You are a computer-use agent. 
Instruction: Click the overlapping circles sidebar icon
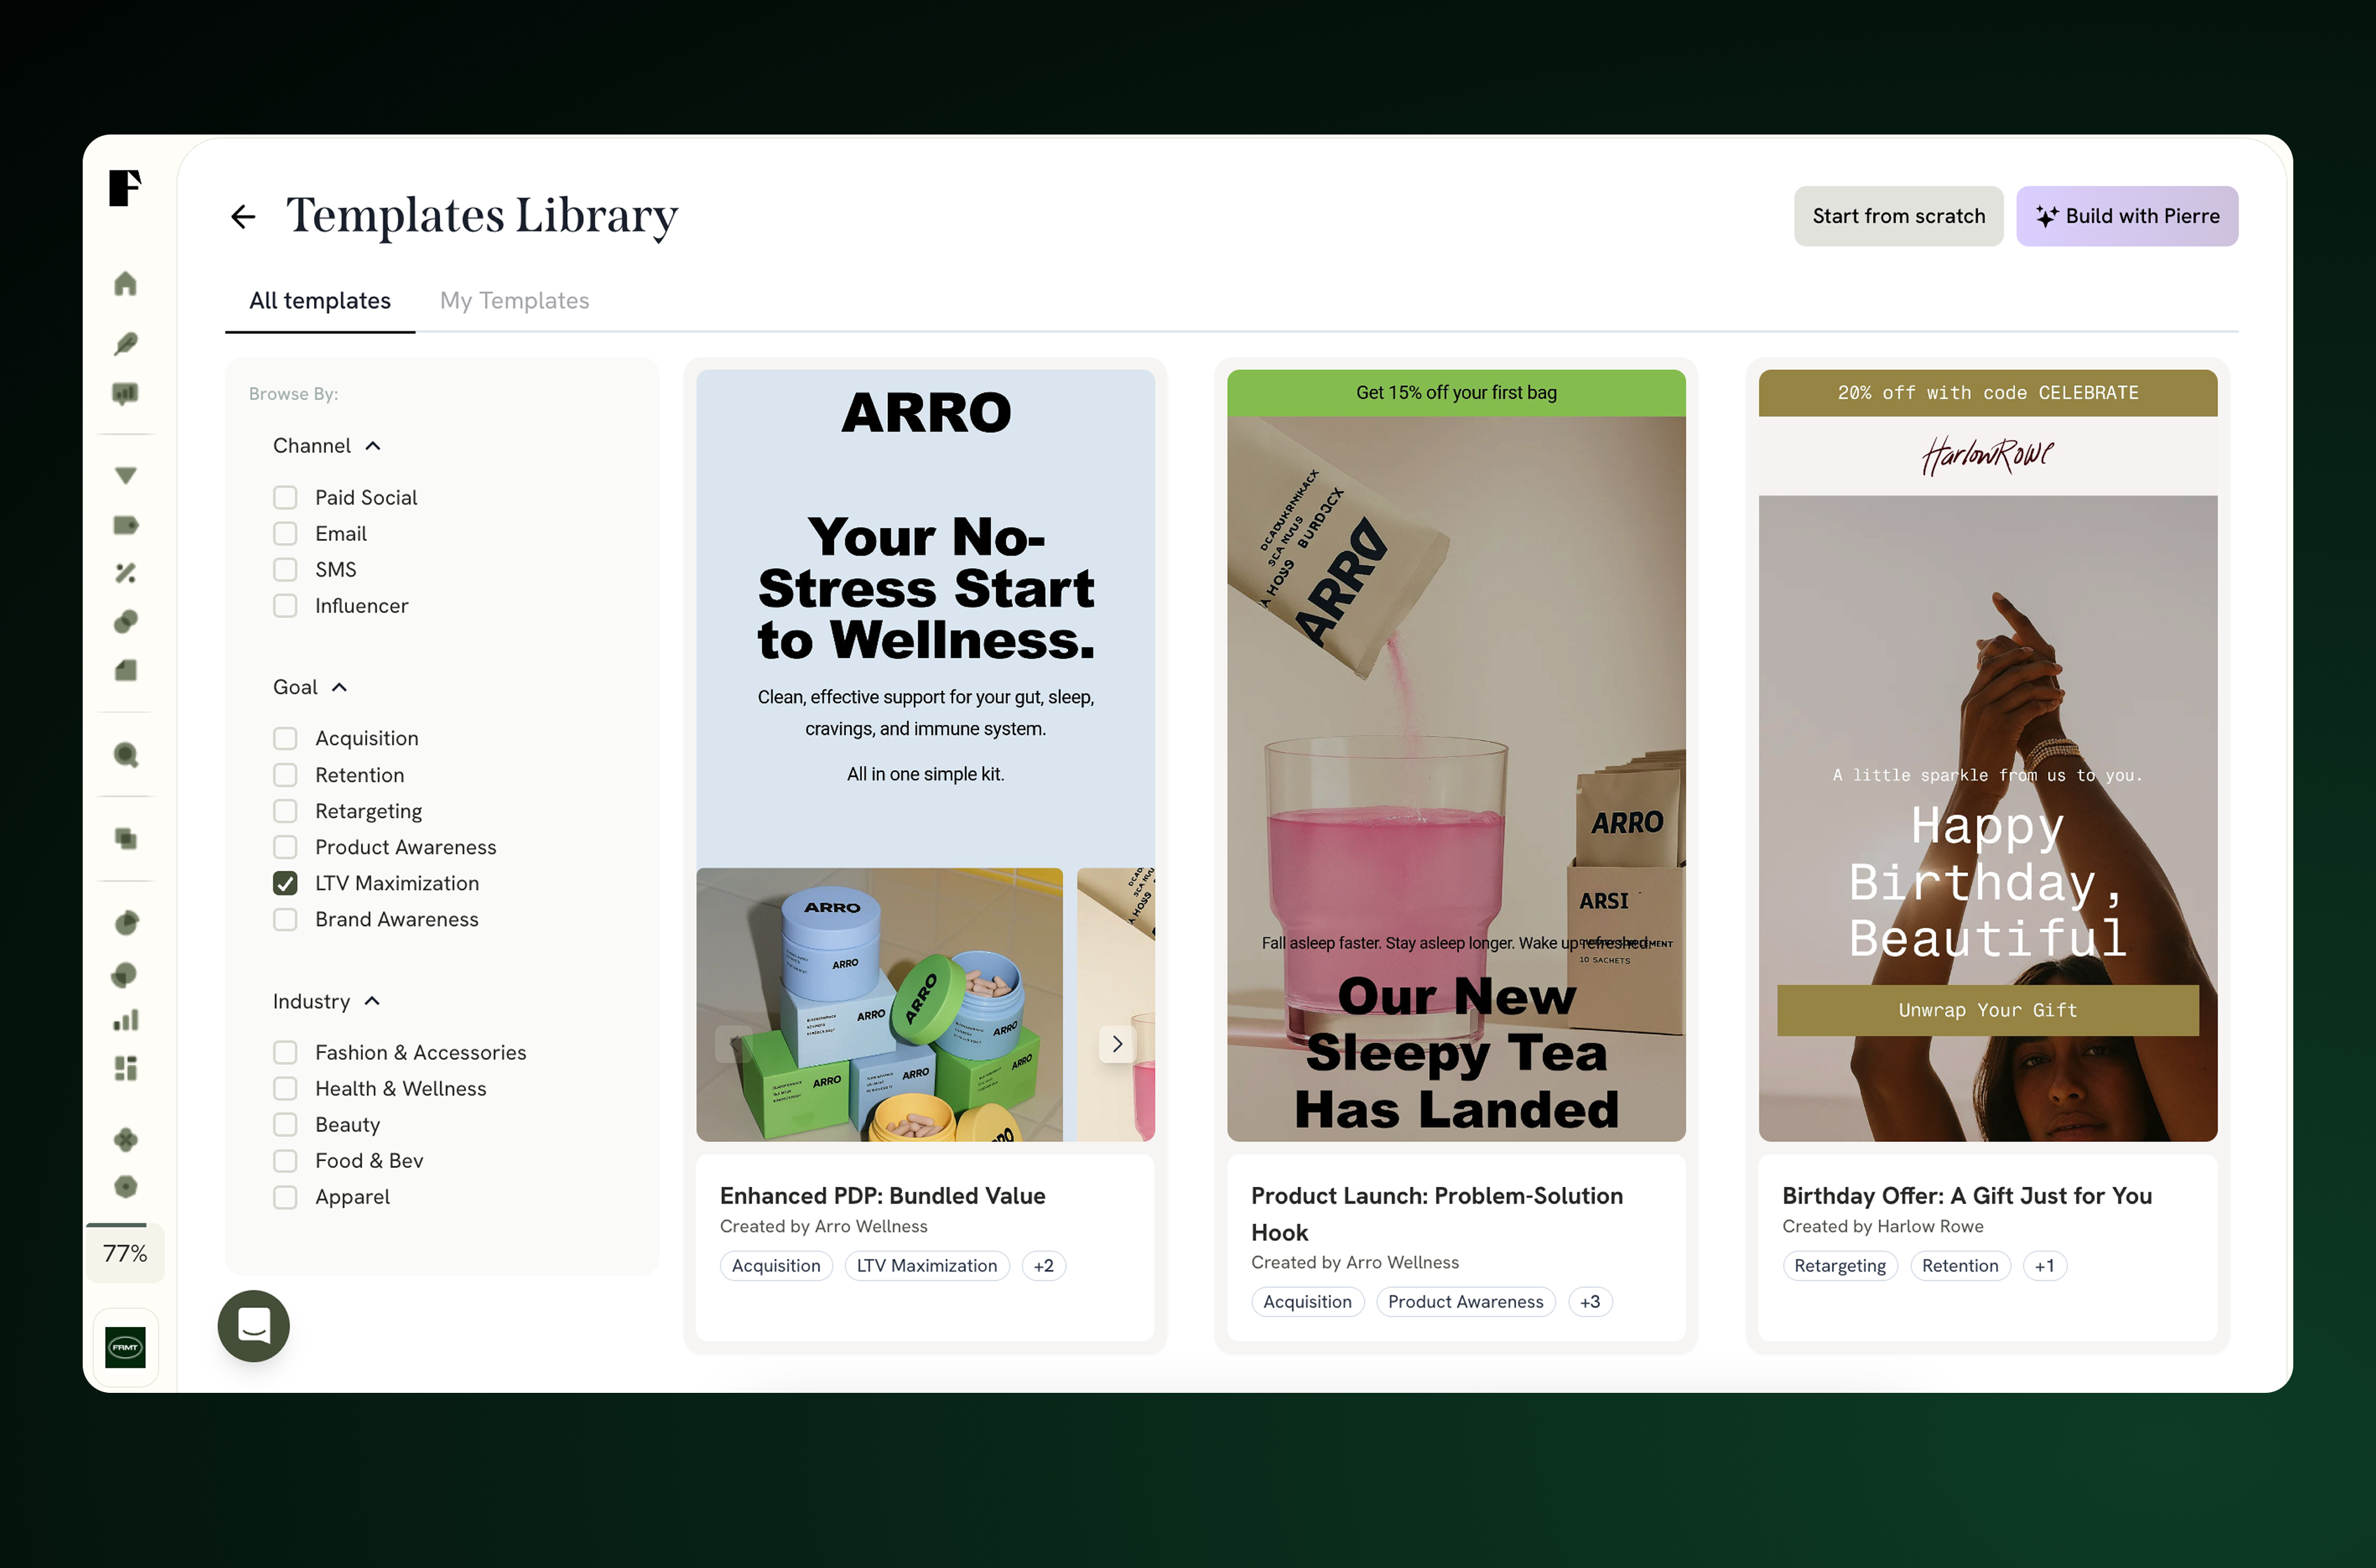[x=125, y=622]
